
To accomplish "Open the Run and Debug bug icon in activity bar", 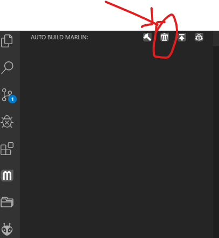I will 7,122.
